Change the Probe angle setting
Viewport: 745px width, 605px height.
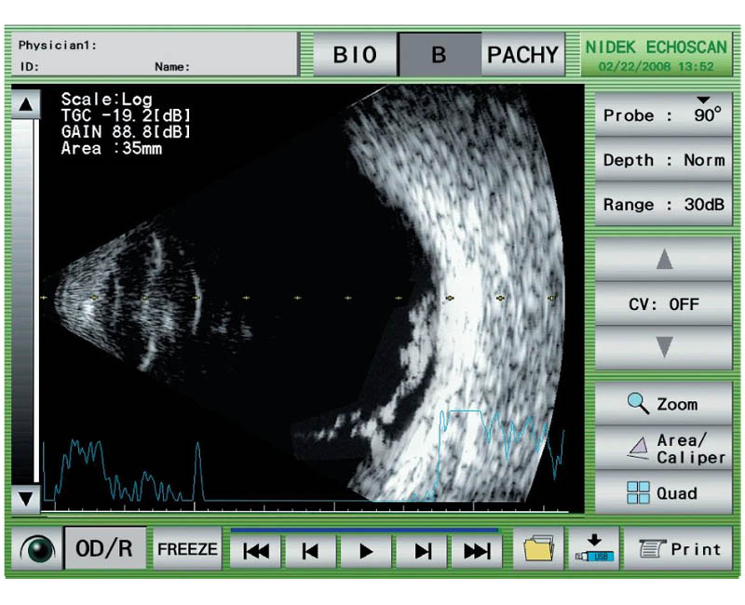[663, 115]
